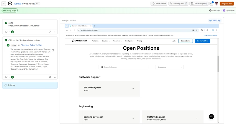236x132 pixels.
Task: Click the Executed status check icon
Action: pos(210,11)
